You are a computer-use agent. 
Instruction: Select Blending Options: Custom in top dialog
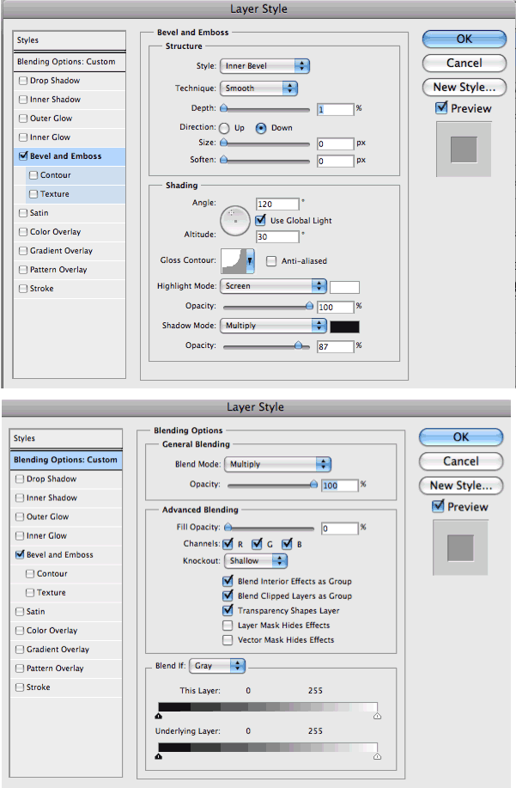coord(70,62)
